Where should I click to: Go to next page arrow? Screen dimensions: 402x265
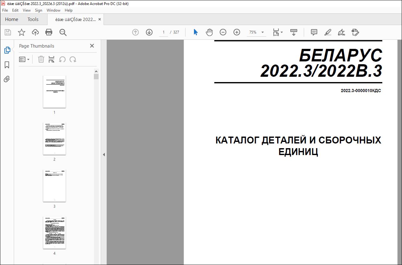point(149,32)
